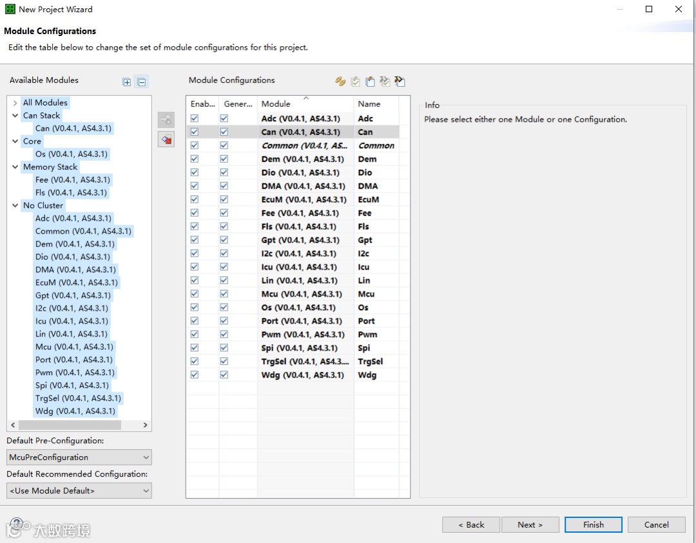Toggle the Enable checkbox for Pwm row
The image size is (696, 543).
pos(195,334)
